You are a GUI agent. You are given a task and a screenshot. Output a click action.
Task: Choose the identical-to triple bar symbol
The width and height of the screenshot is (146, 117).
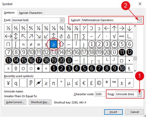pyautogui.click(x=39, y=44)
